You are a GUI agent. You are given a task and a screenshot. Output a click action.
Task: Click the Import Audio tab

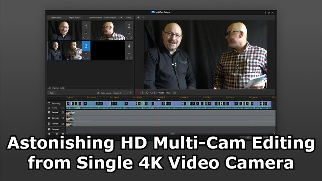click(x=74, y=17)
